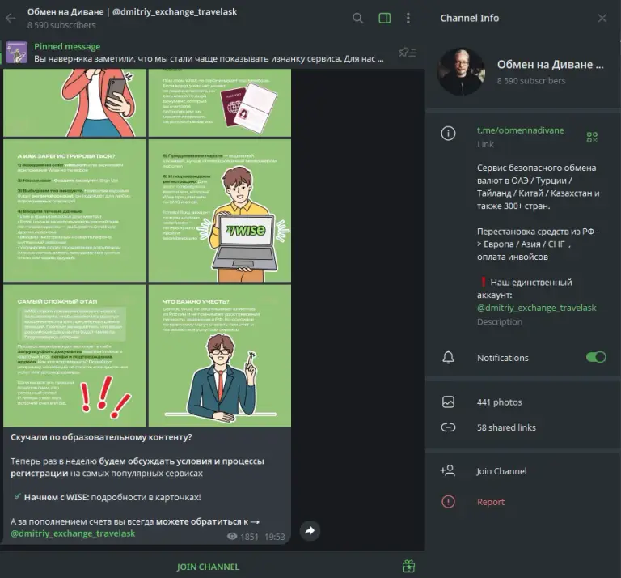Click the add-user join icon
Screen dimensions: 621x578
coord(448,470)
